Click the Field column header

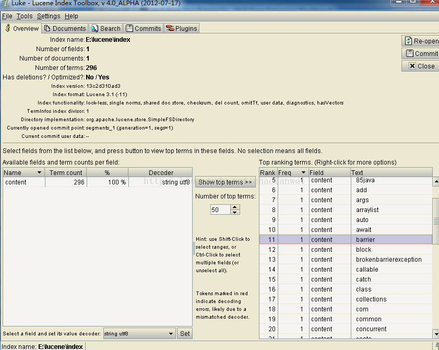click(x=329, y=172)
